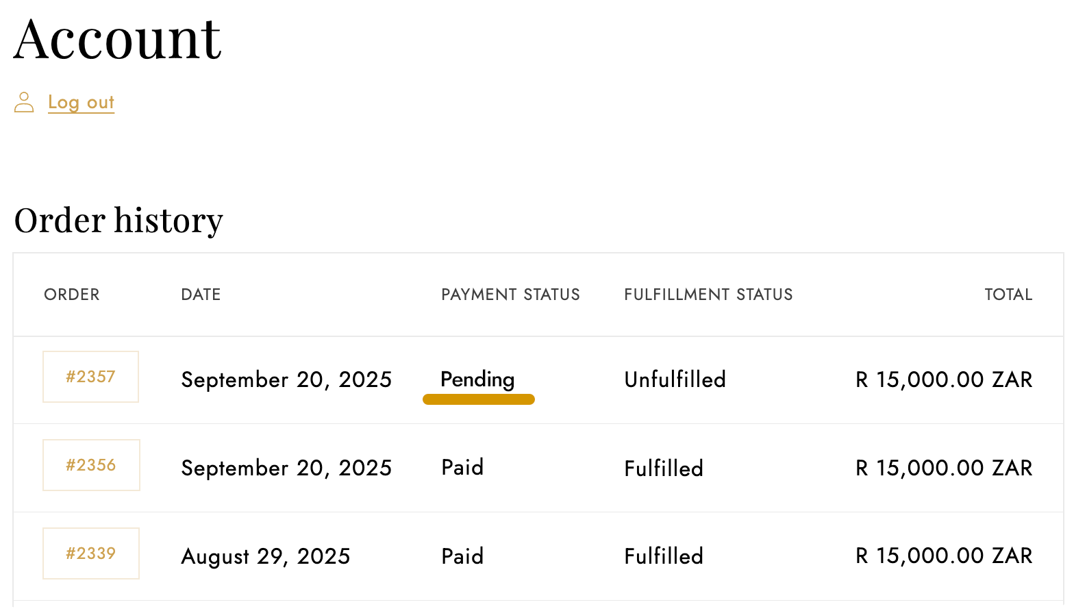1074x611 pixels.
Task: Click the Pending payment status
Action: 477,379
